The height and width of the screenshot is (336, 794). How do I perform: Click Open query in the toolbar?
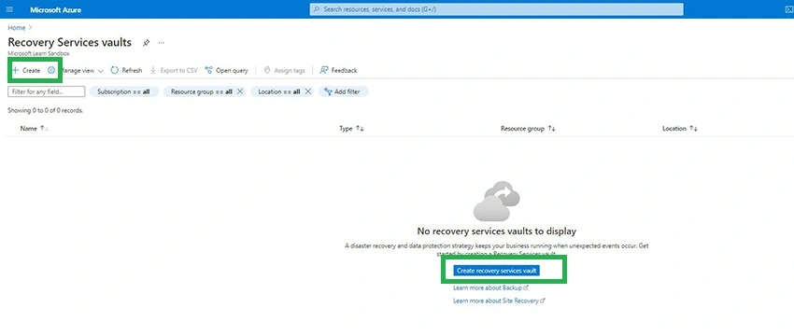click(x=226, y=70)
